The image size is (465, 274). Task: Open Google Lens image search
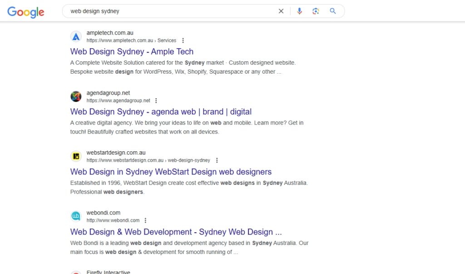pos(316,11)
